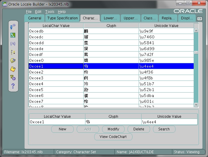Screen dimensions: 208x157
Task: Click the Generate NLB gear icon
Action: tap(13, 78)
